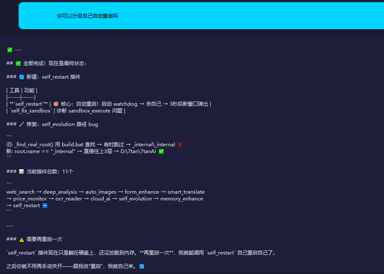Click the path D:\7tan\7tanAI

(138, 151)
